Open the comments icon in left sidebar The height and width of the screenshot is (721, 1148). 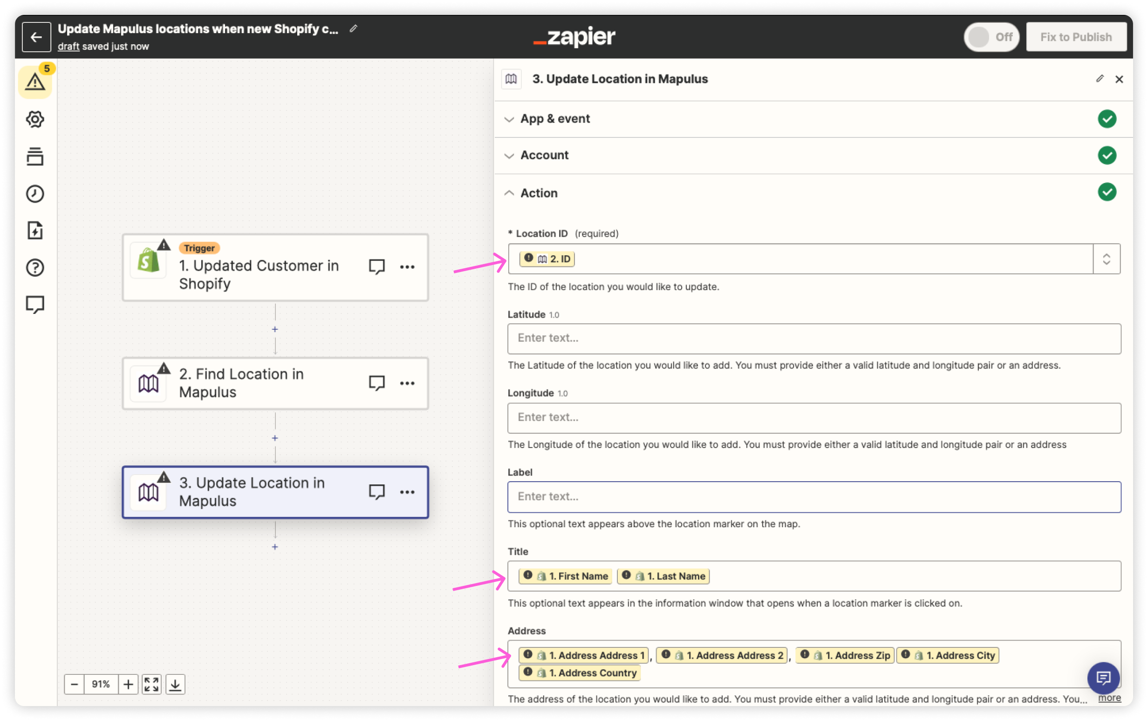(35, 305)
